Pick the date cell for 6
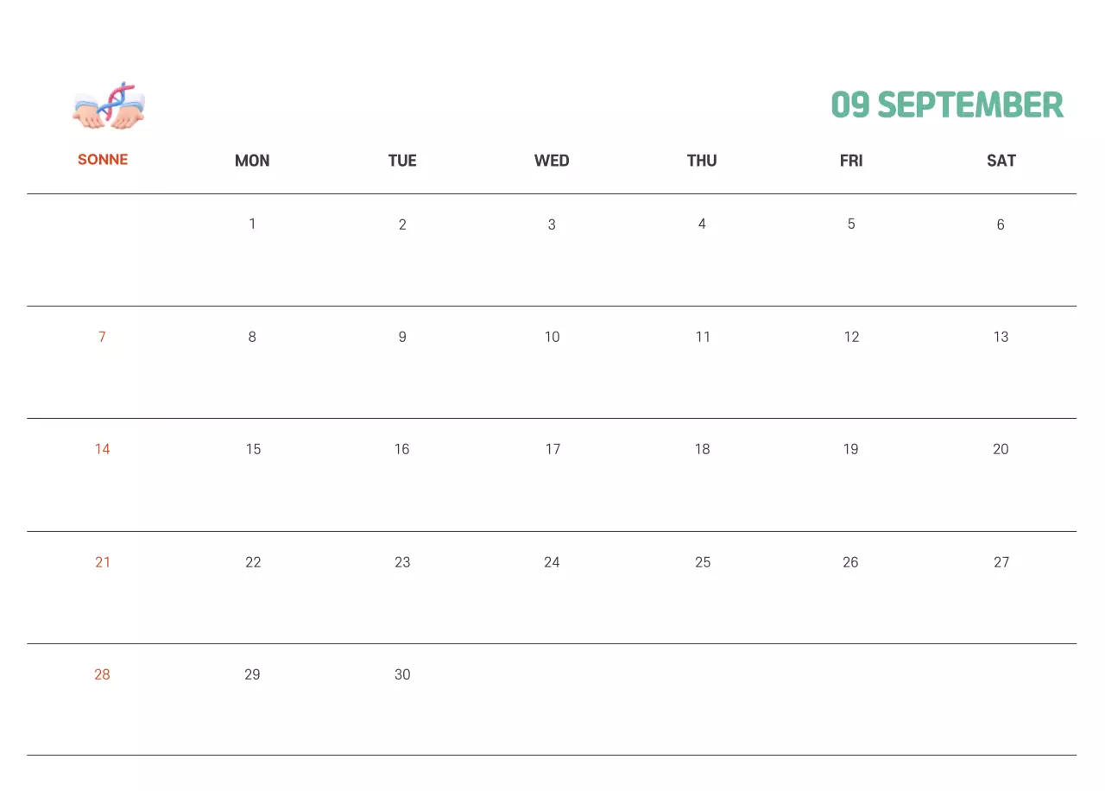 (x=1001, y=225)
